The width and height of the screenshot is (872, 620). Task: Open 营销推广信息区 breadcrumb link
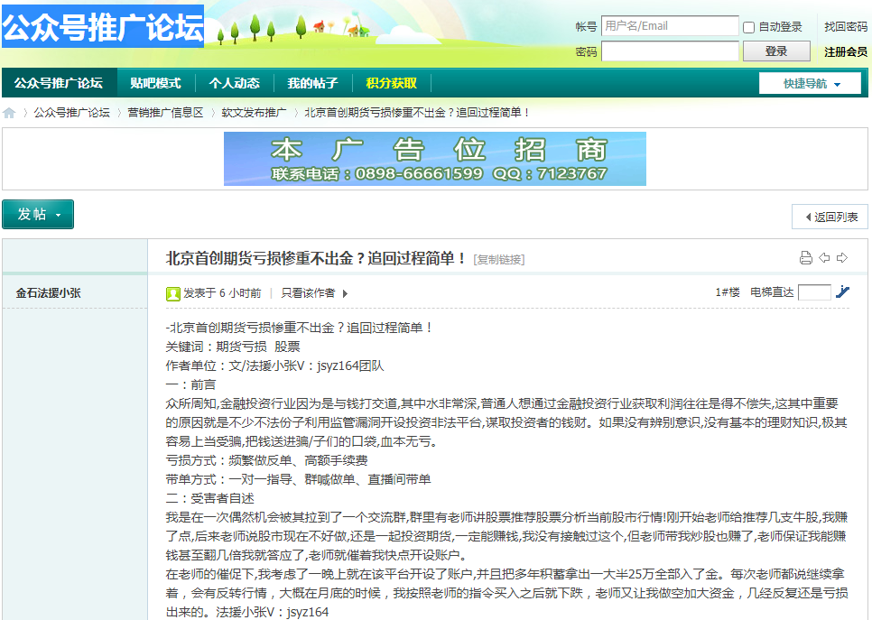pos(166,112)
